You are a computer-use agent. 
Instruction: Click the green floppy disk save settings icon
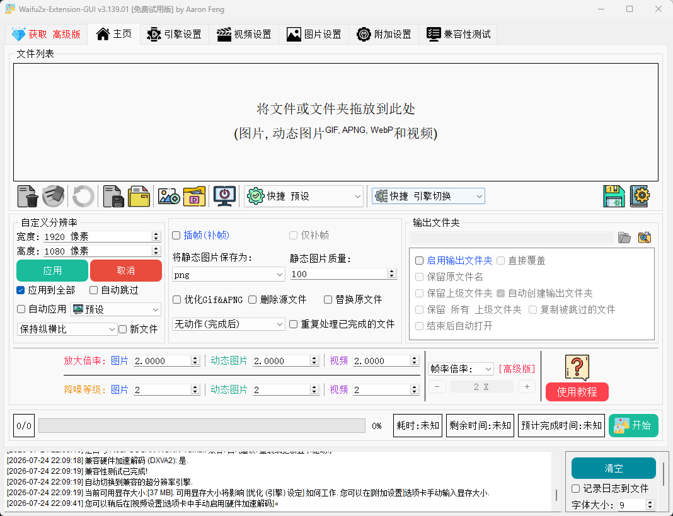[614, 197]
